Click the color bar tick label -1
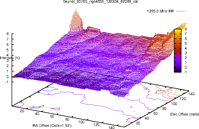The height and width of the screenshot is (129, 199). (x=185, y=72)
